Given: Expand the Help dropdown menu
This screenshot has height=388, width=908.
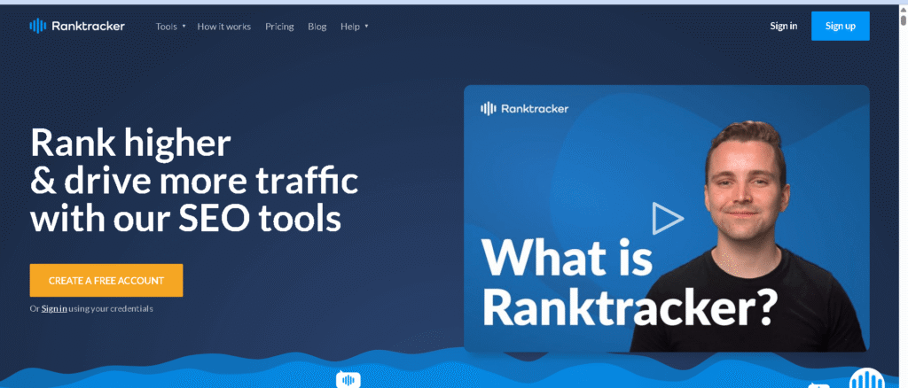Looking at the screenshot, I should click(350, 27).
